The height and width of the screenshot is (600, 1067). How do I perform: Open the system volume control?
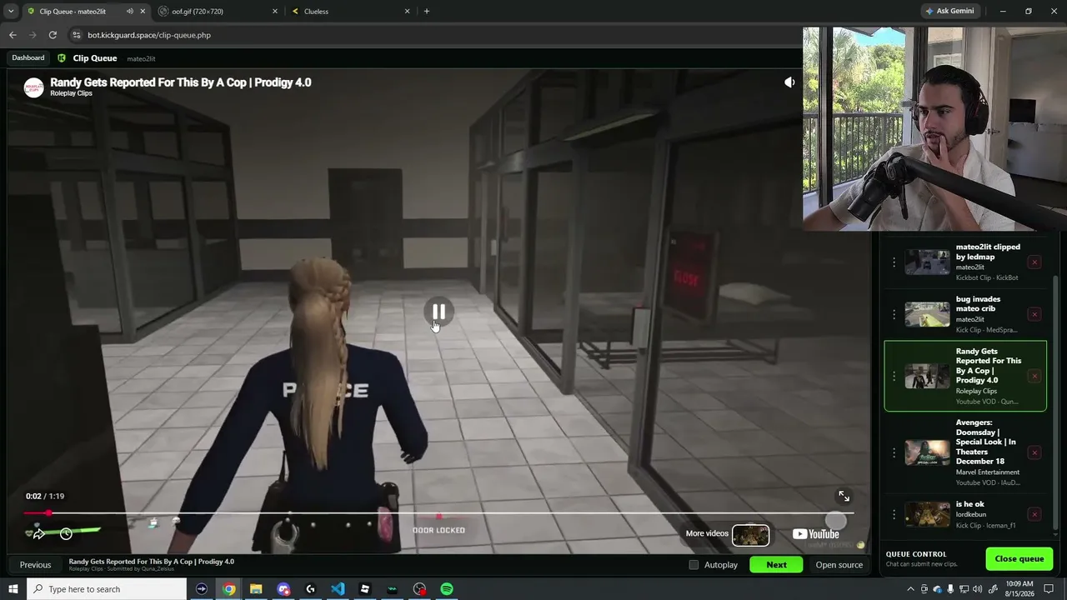977,589
